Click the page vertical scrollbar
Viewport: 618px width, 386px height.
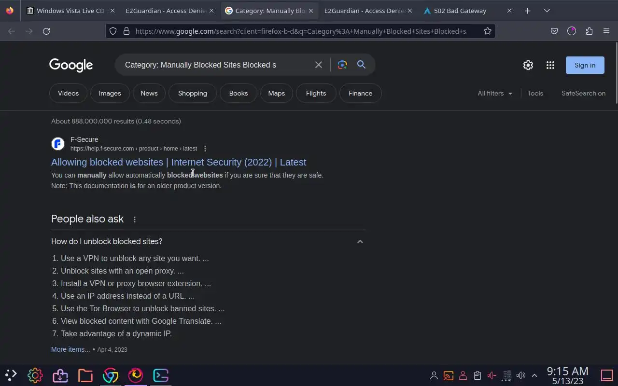(616, 72)
